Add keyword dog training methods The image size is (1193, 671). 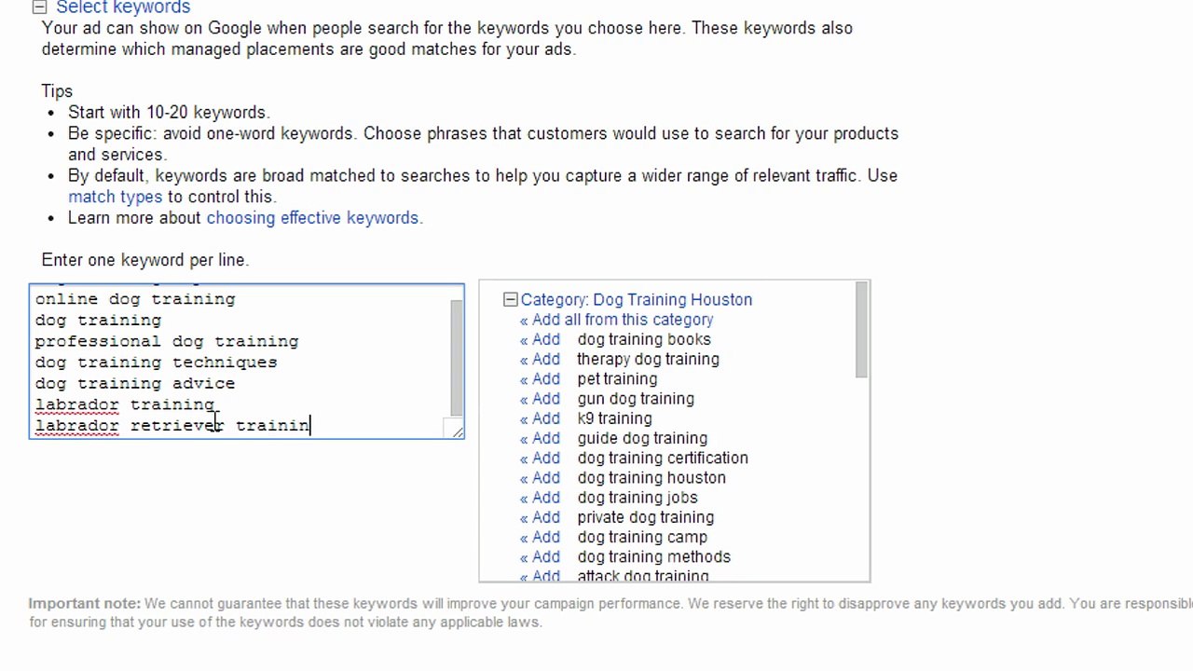point(540,556)
